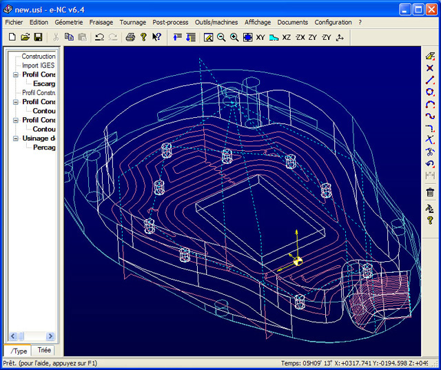Switch to the -ZY view
The height and width of the screenshot is (370, 441).
pos(326,37)
